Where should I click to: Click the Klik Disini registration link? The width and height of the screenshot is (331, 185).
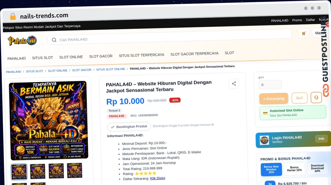(158, 178)
